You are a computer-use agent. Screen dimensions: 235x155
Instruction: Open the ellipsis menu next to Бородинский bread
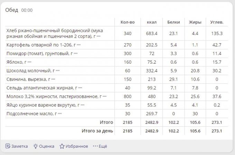tap(98, 36)
